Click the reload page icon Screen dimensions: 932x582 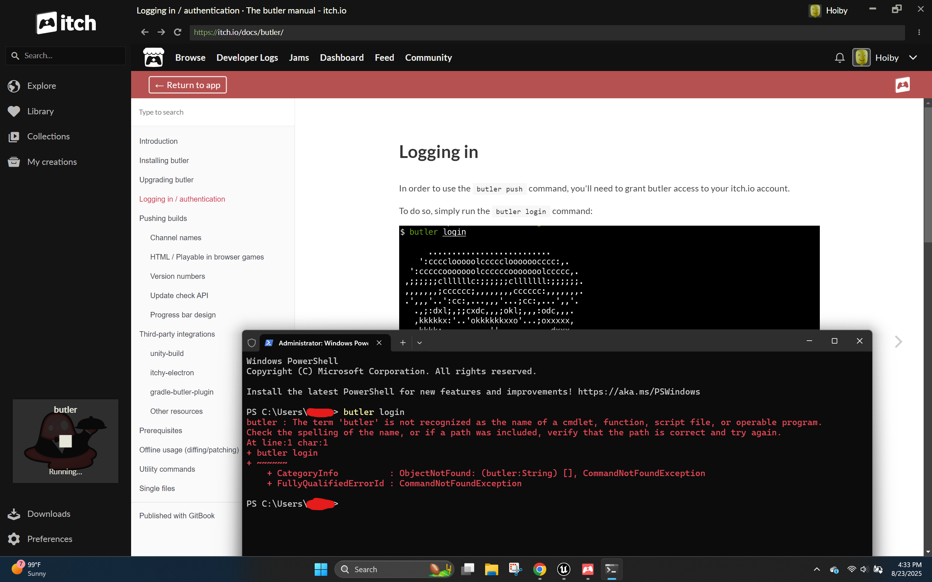pyautogui.click(x=177, y=32)
